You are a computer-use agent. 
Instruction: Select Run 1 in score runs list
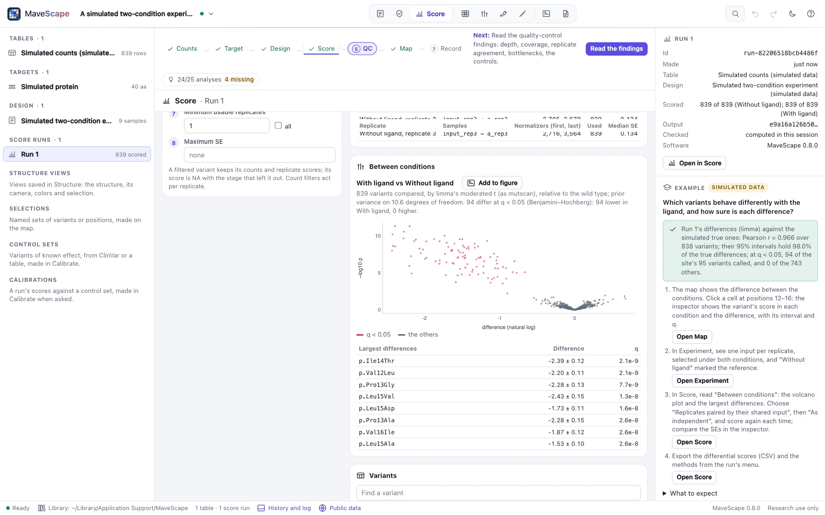point(77,154)
